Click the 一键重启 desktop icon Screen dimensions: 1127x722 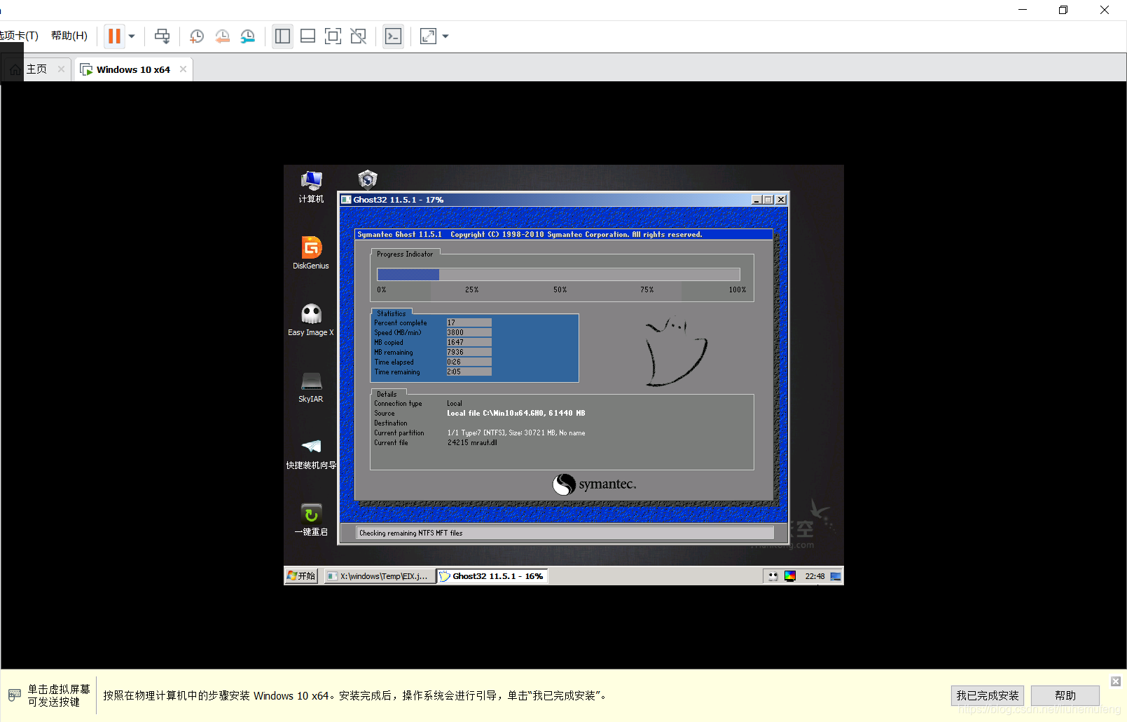pyautogui.click(x=311, y=520)
